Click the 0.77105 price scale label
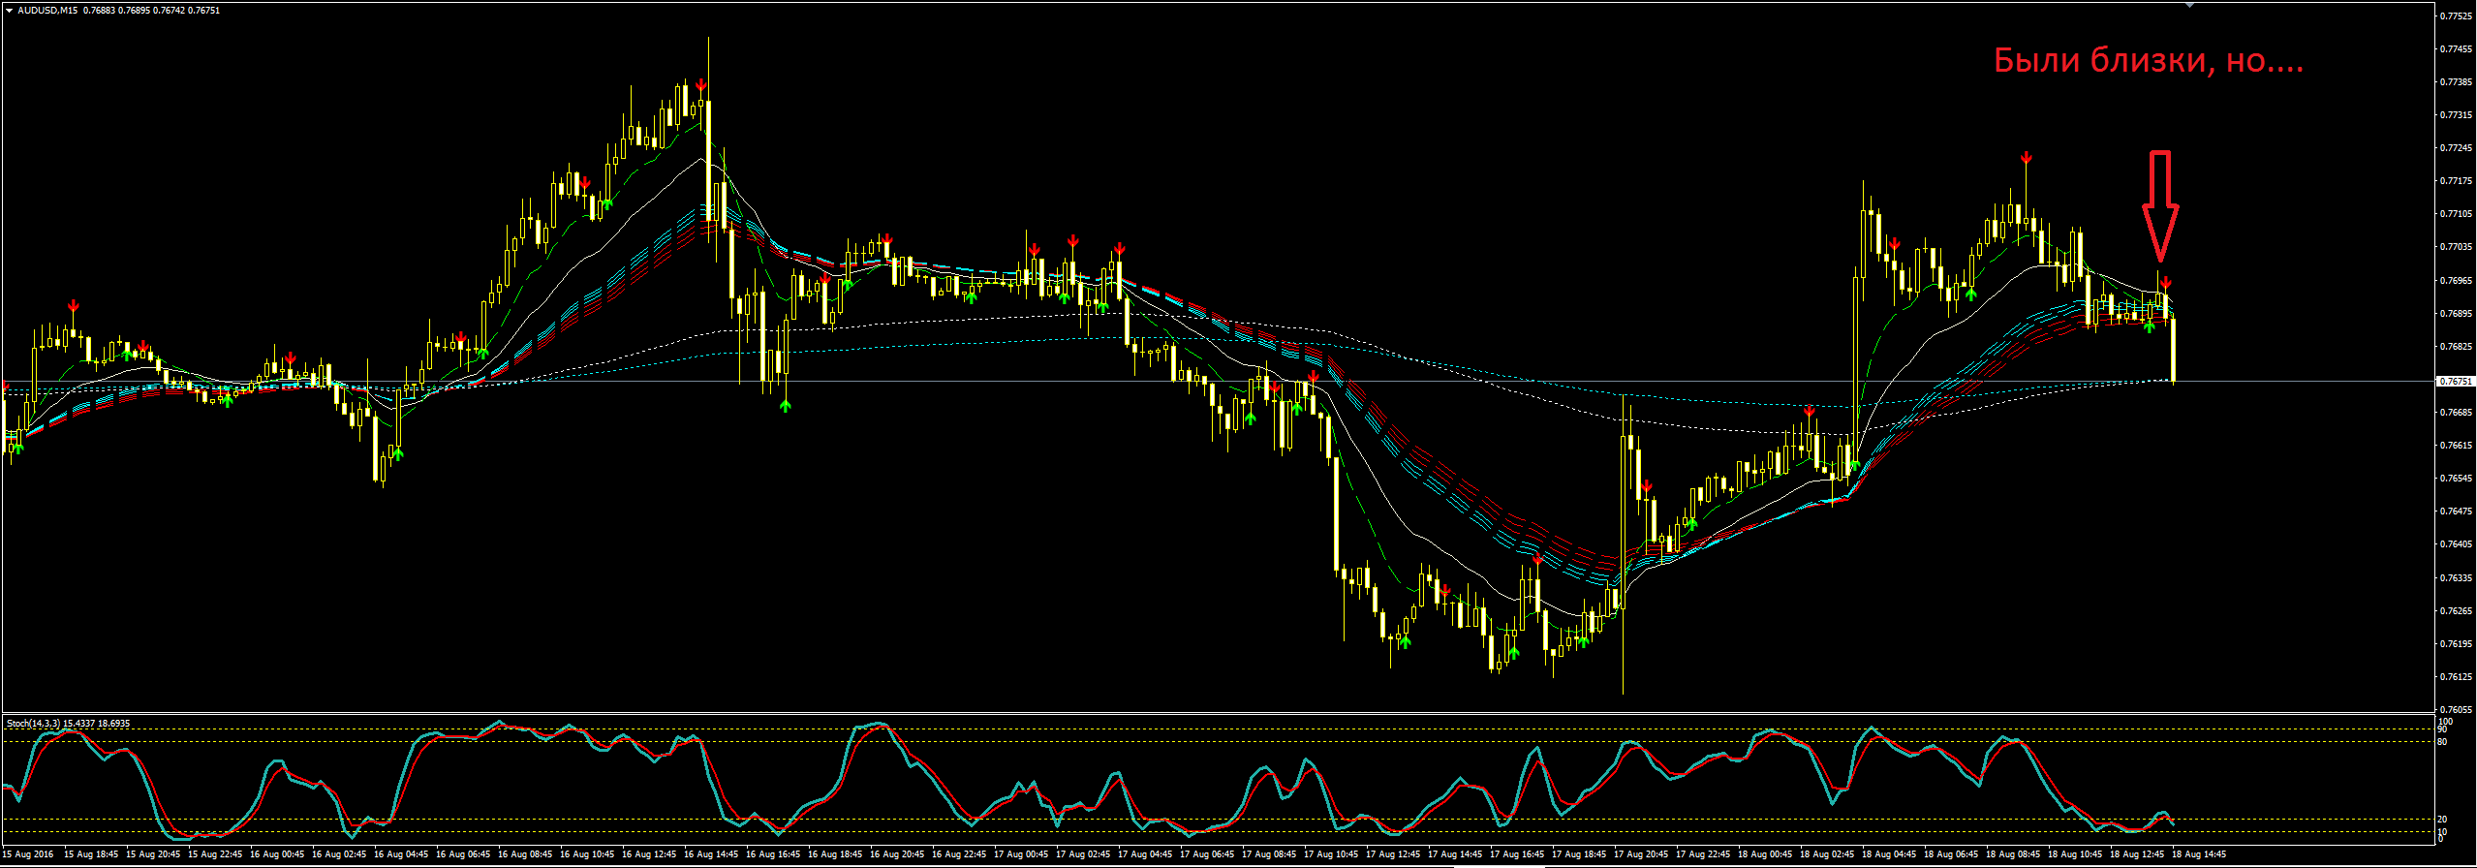This screenshot has height=868, width=2477. pyautogui.click(x=2456, y=214)
